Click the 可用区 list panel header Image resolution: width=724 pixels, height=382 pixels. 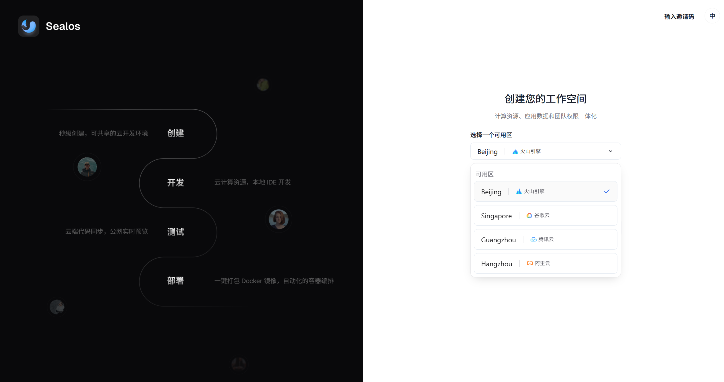tap(485, 174)
